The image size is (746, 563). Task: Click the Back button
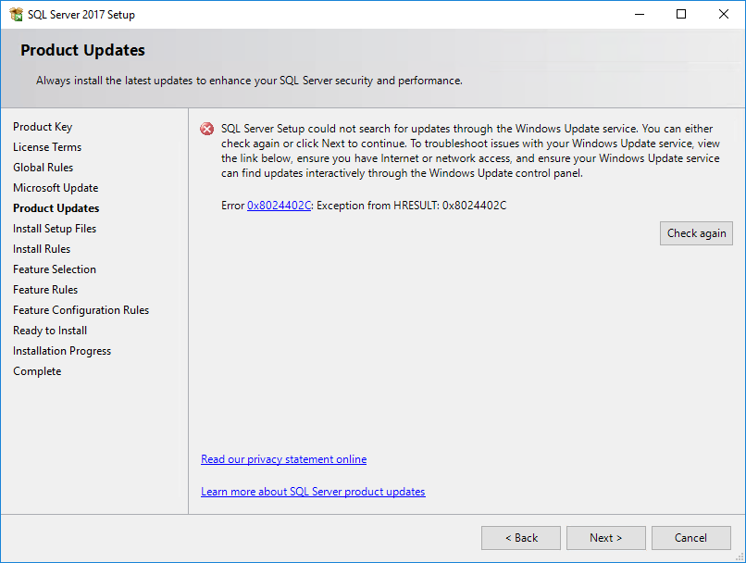tap(521, 538)
